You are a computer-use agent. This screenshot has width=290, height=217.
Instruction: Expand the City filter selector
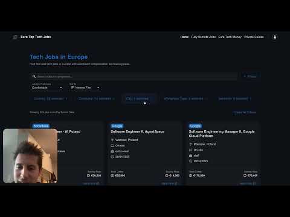tap(139, 99)
